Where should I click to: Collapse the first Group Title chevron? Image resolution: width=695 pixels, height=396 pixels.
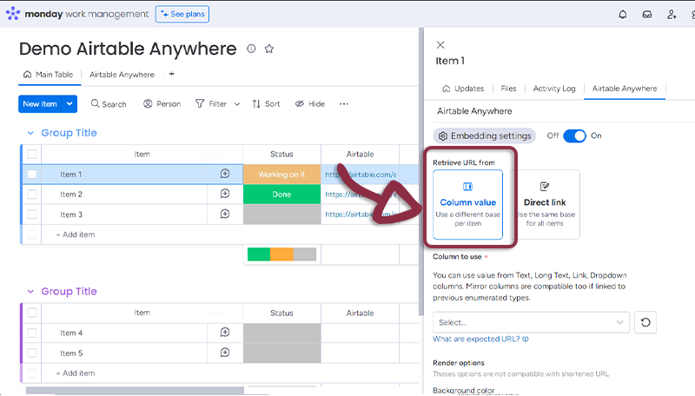click(x=30, y=133)
